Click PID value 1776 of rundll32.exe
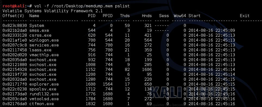 (91, 94)
